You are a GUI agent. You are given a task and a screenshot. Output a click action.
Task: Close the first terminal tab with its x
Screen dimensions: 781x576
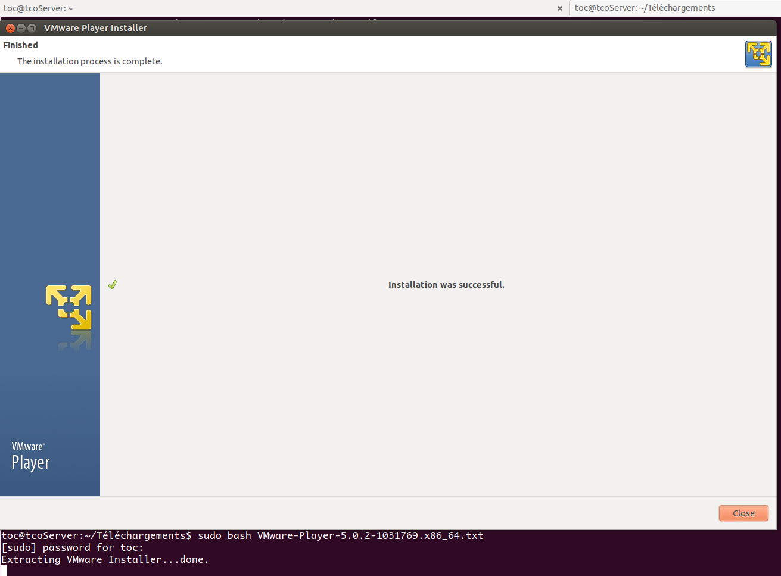559,8
